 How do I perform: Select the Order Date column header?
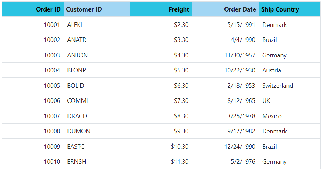point(226,9)
